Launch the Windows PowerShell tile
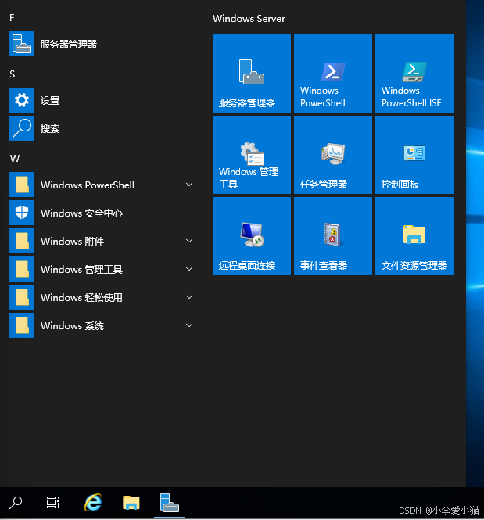This screenshot has height=520, width=484. coord(333,74)
